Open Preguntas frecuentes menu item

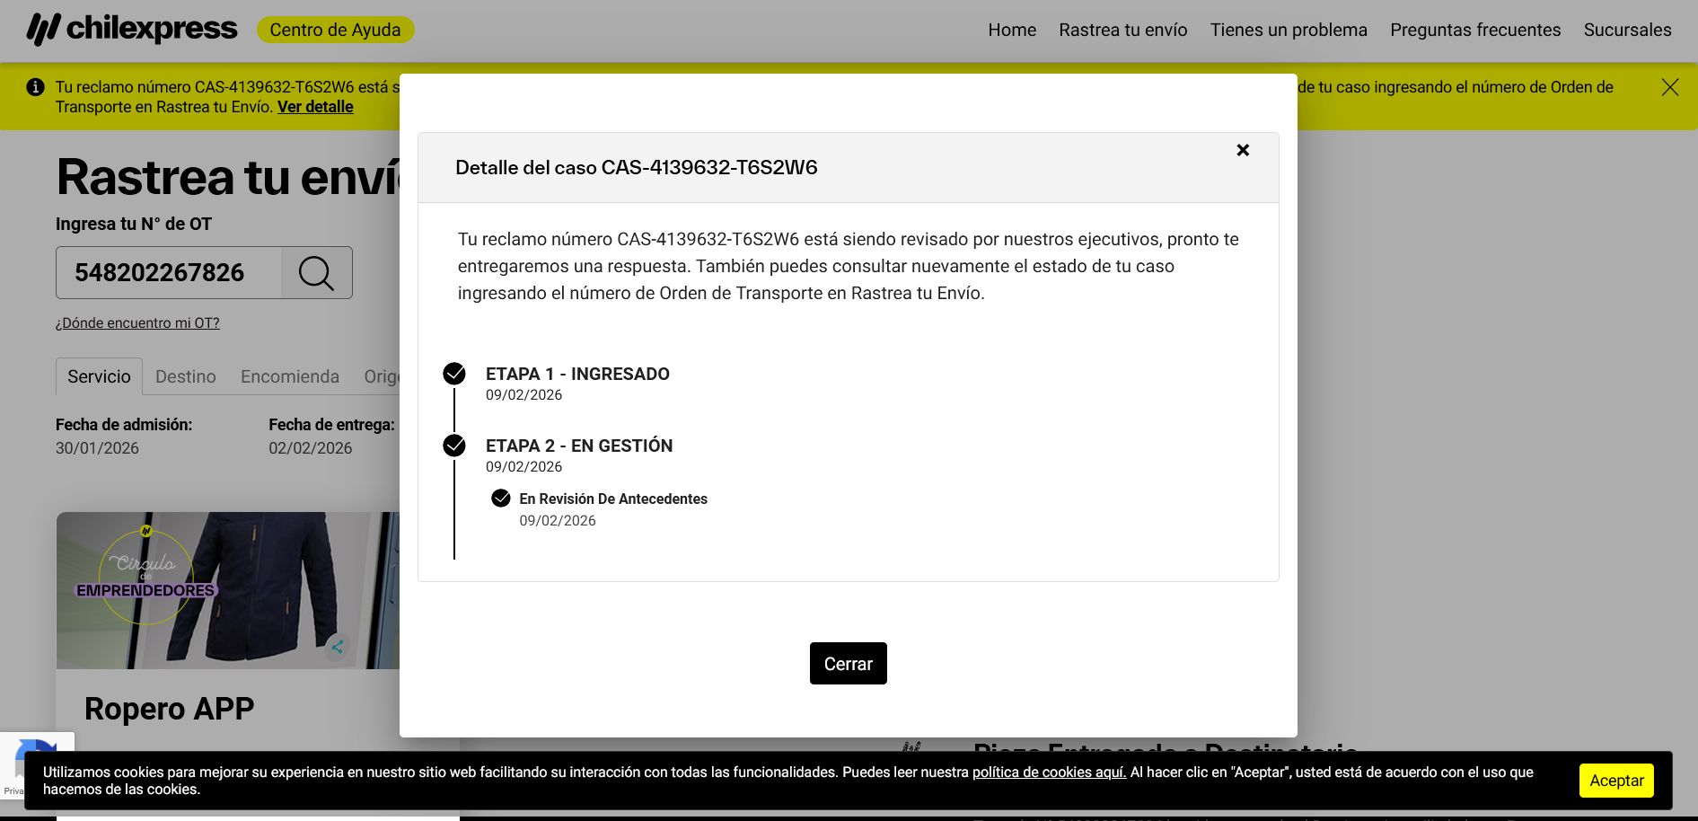[x=1474, y=30]
